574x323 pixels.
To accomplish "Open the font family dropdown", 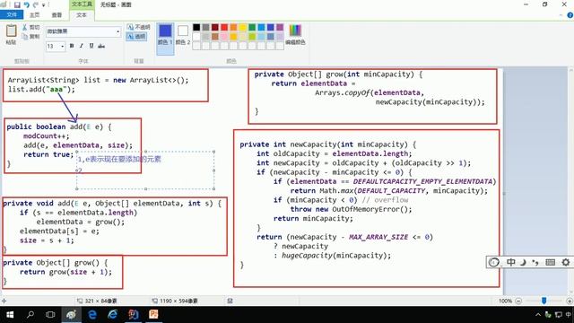I will [x=117, y=32].
